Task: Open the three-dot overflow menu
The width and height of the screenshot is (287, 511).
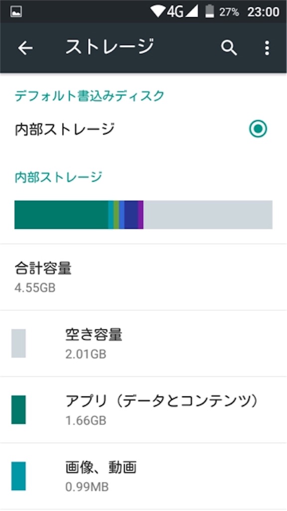Action: [267, 48]
